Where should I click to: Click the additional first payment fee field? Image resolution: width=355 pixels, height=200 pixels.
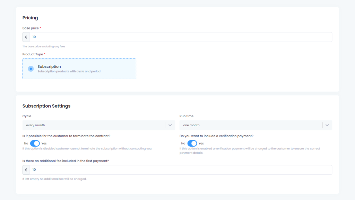139,170
